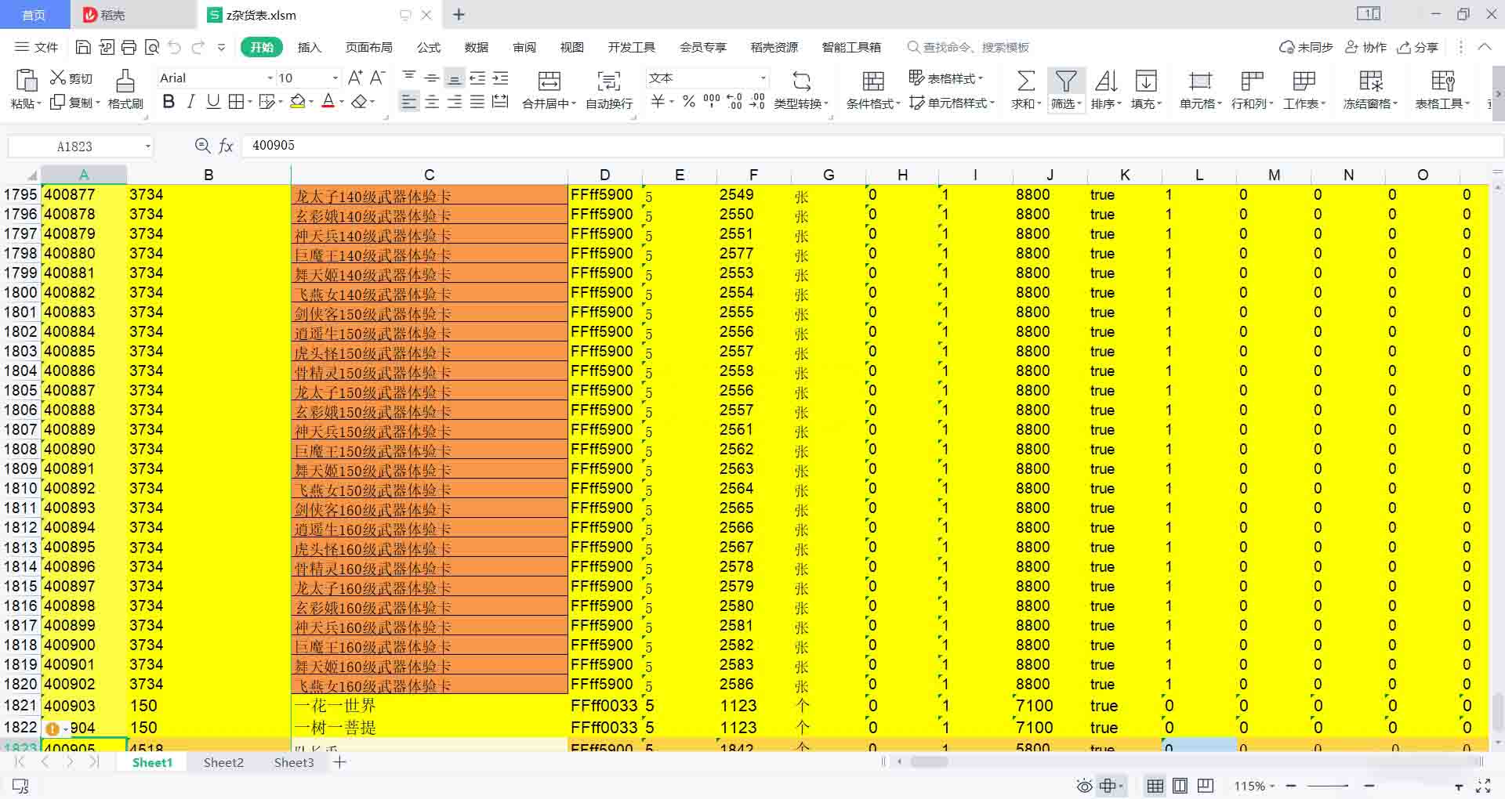
Task: Open new tab with plus in title bar
Action: coord(459,15)
